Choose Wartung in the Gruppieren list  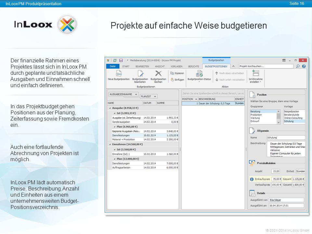[x=263, y=118]
